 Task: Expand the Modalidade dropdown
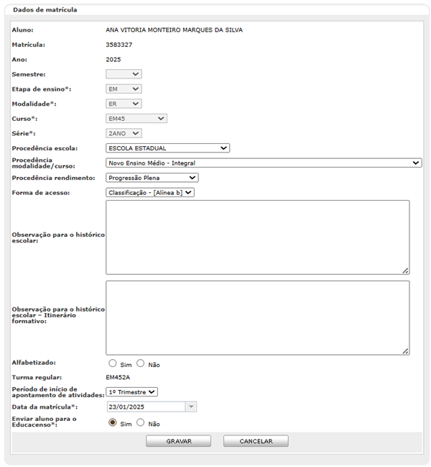coord(124,104)
